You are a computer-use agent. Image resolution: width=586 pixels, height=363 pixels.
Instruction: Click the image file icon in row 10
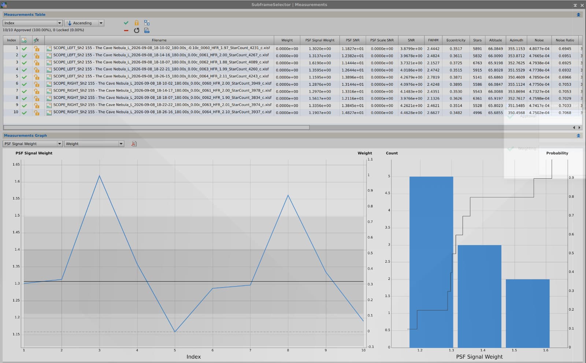[x=49, y=112]
